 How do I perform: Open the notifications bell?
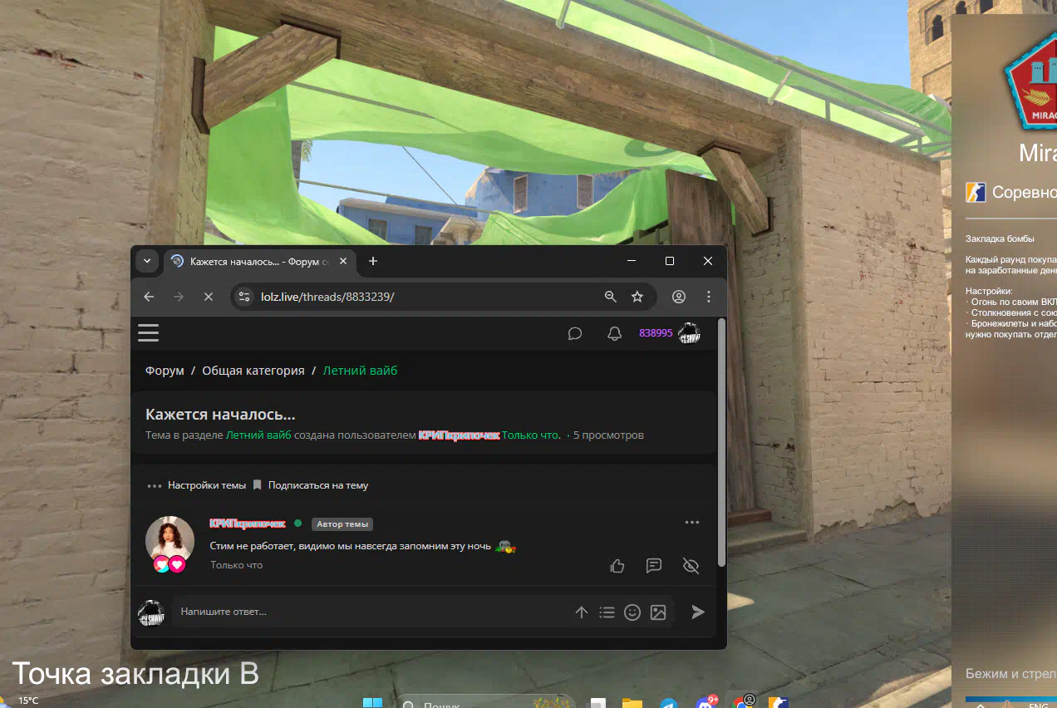click(614, 333)
